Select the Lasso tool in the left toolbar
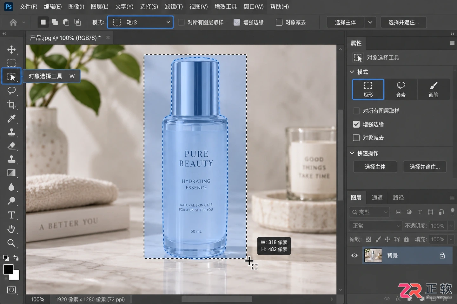457x304 pixels. pyautogui.click(x=11, y=91)
